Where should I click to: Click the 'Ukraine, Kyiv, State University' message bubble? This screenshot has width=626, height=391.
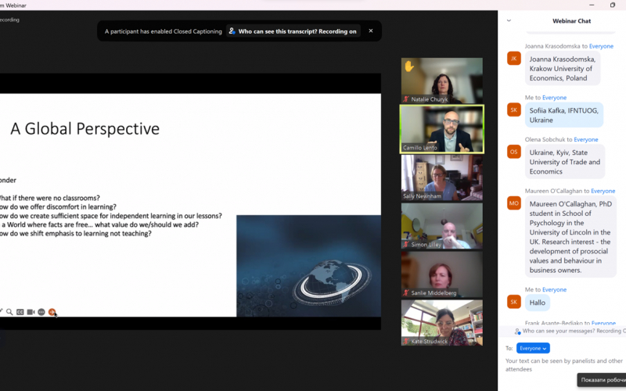point(565,162)
